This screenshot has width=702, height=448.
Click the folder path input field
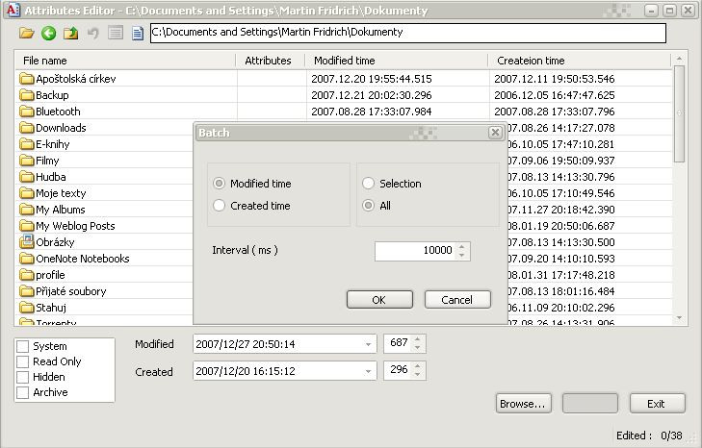pyautogui.click(x=407, y=33)
